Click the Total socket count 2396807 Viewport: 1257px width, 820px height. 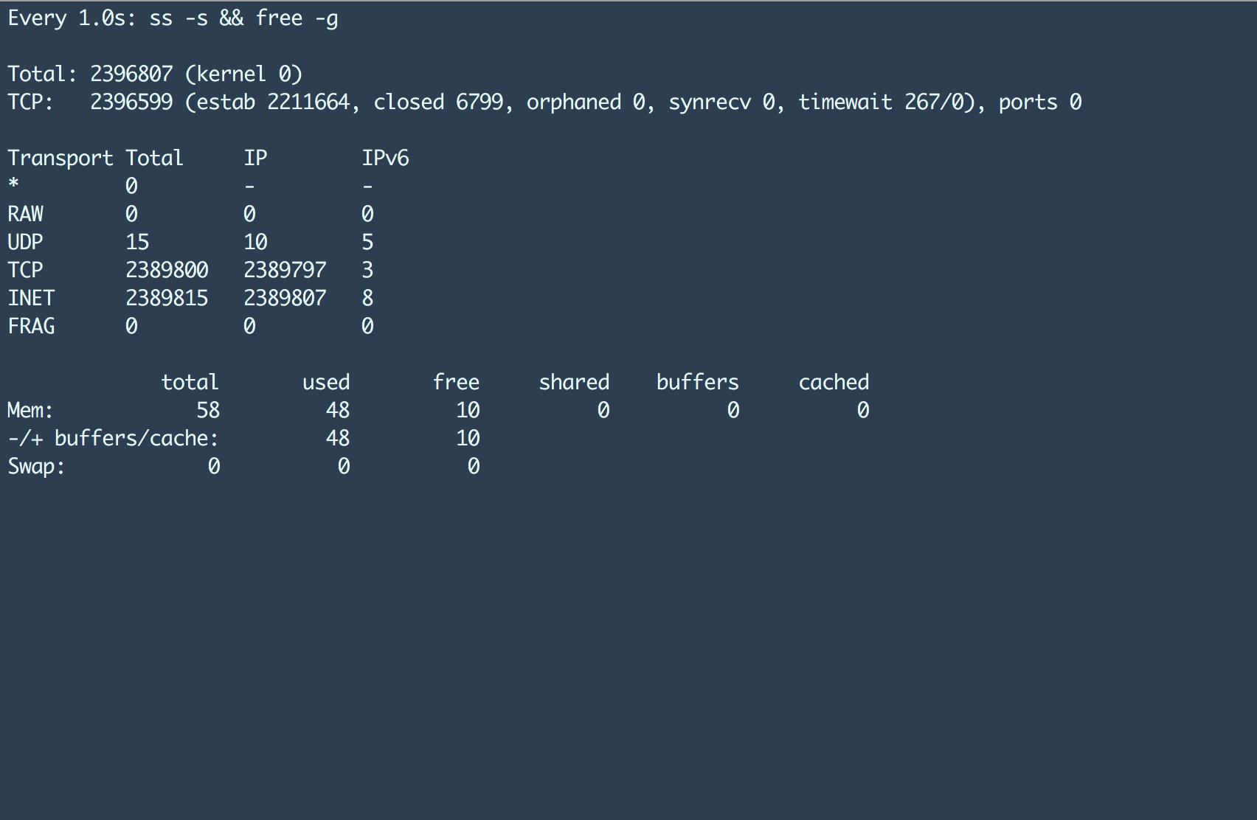131,74
